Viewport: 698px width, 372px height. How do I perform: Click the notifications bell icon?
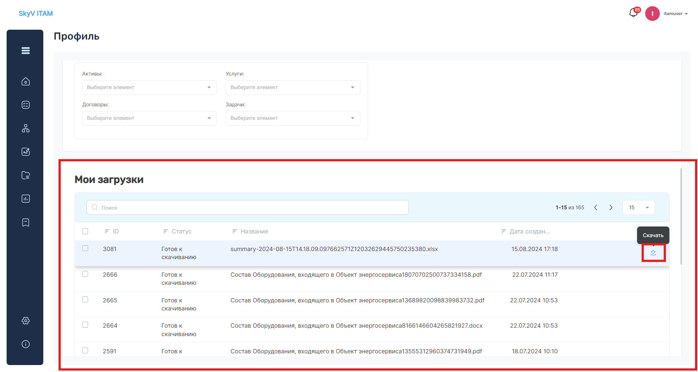pyautogui.click(x=633, y=13)
